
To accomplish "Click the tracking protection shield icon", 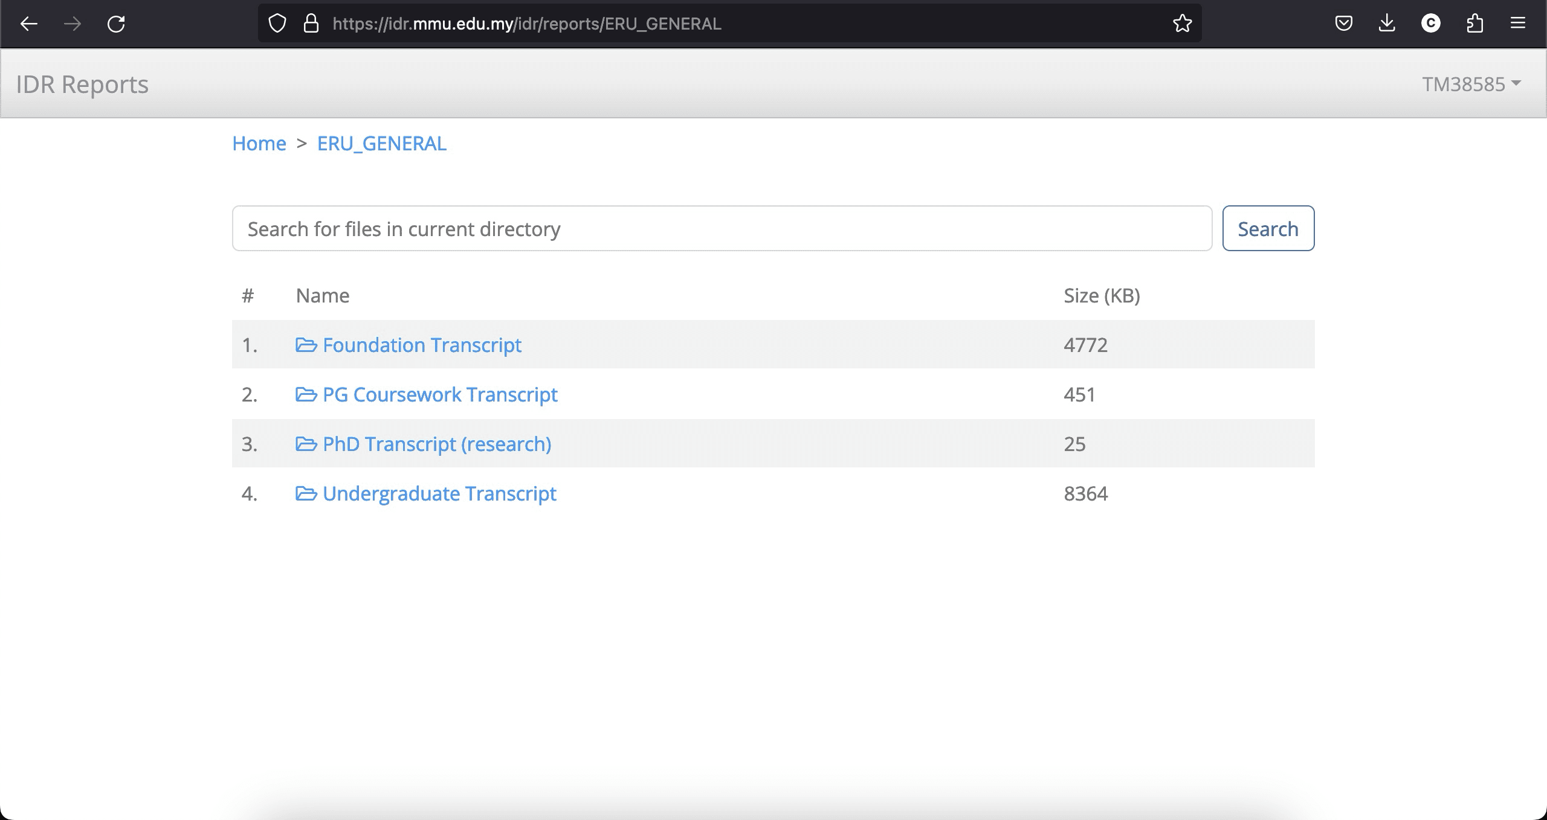I will click(x=277, y=24).
